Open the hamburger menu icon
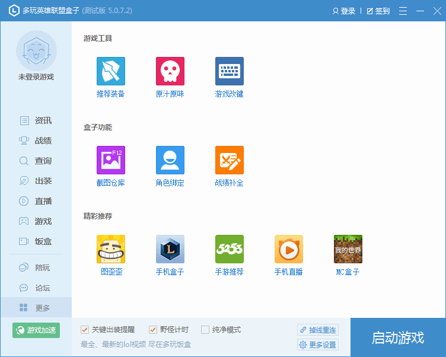This screenshot has width=446, height=357. click(403, 11)
